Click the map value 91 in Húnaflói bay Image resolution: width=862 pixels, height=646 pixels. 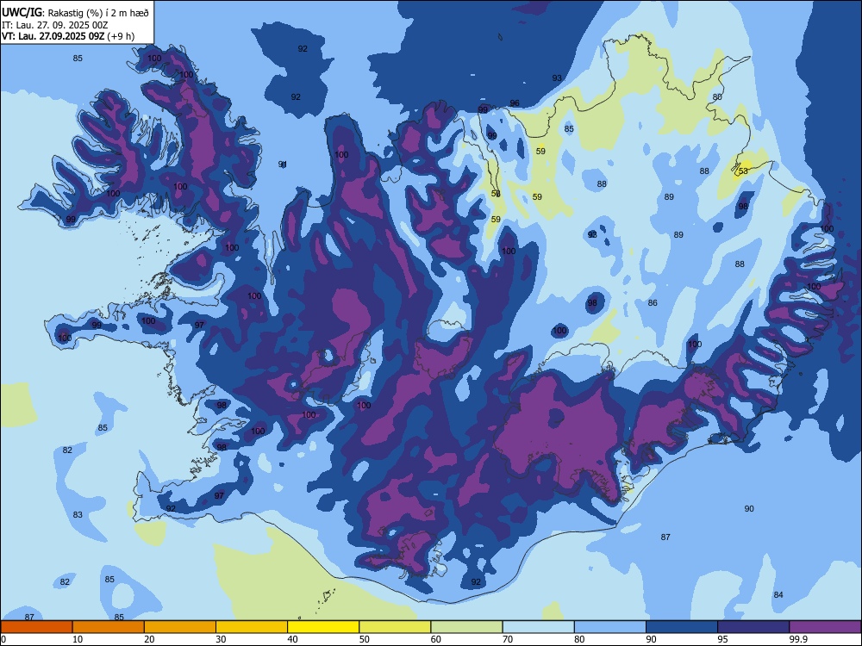[283, 165]
